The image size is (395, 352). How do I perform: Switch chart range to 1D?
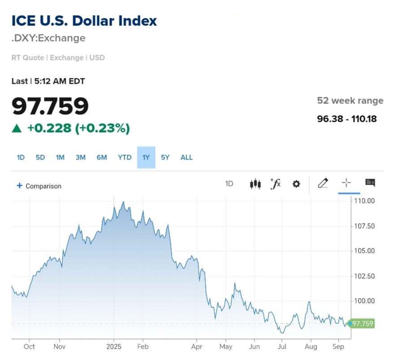click(21, 157)
